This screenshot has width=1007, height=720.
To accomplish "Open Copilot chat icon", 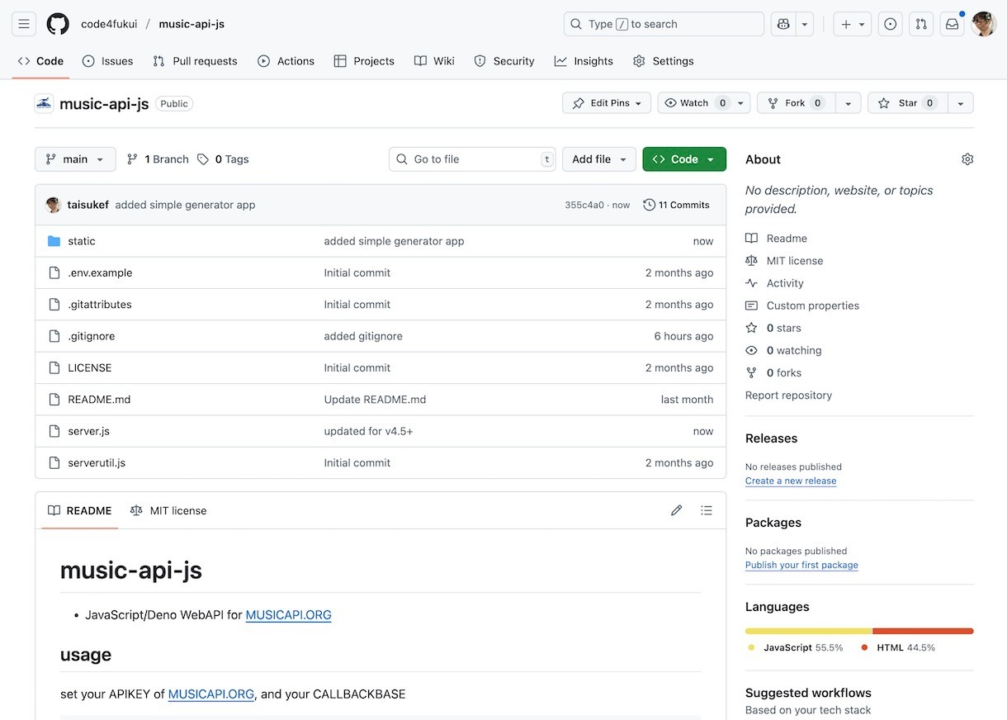I will (782, 24).
